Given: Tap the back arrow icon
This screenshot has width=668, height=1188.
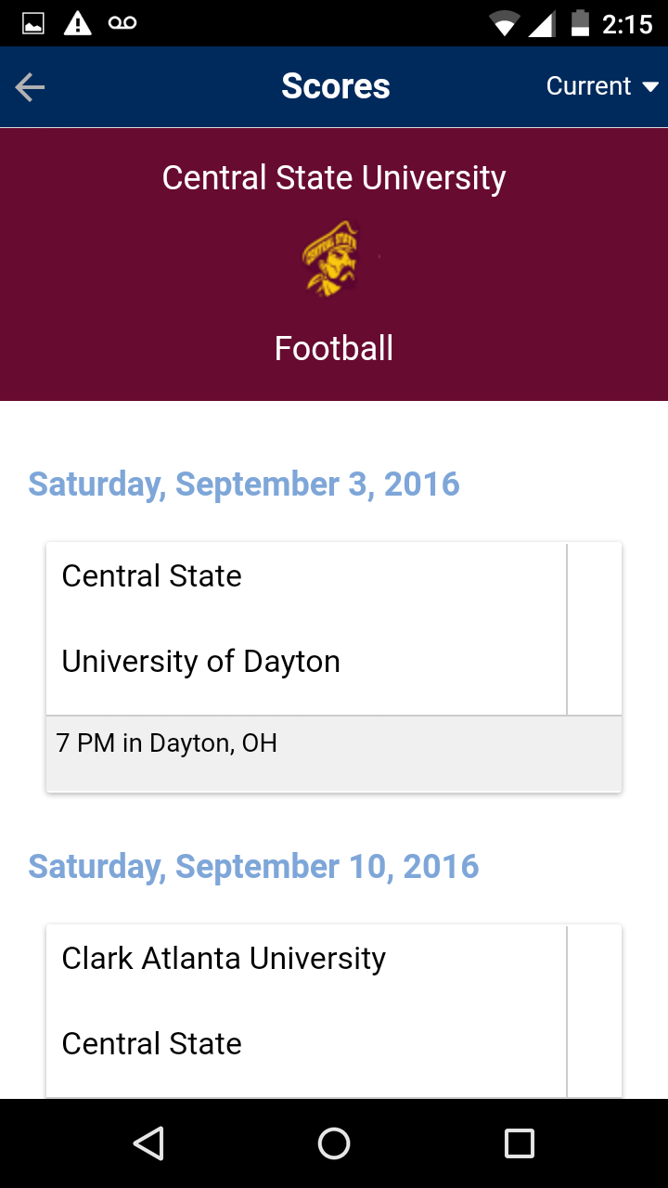Looking at the screenshot, I should point(31,87).
